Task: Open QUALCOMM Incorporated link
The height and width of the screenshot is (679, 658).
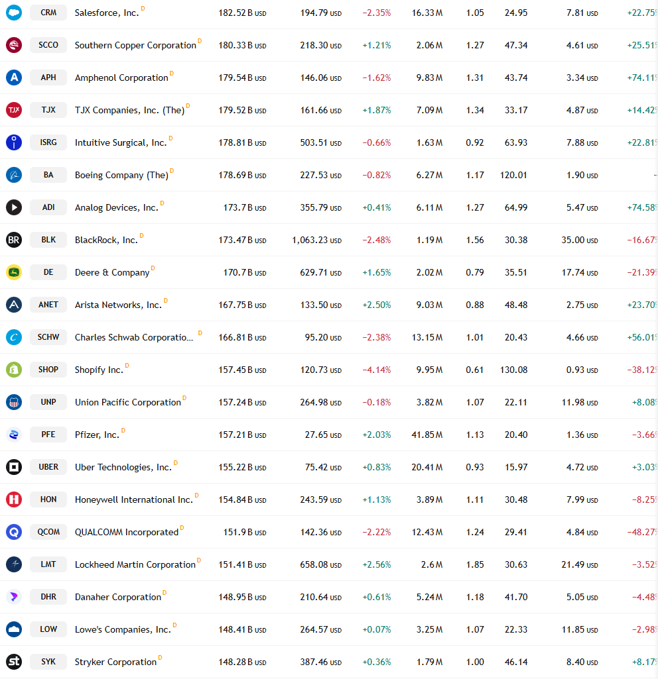Action: 127,532
